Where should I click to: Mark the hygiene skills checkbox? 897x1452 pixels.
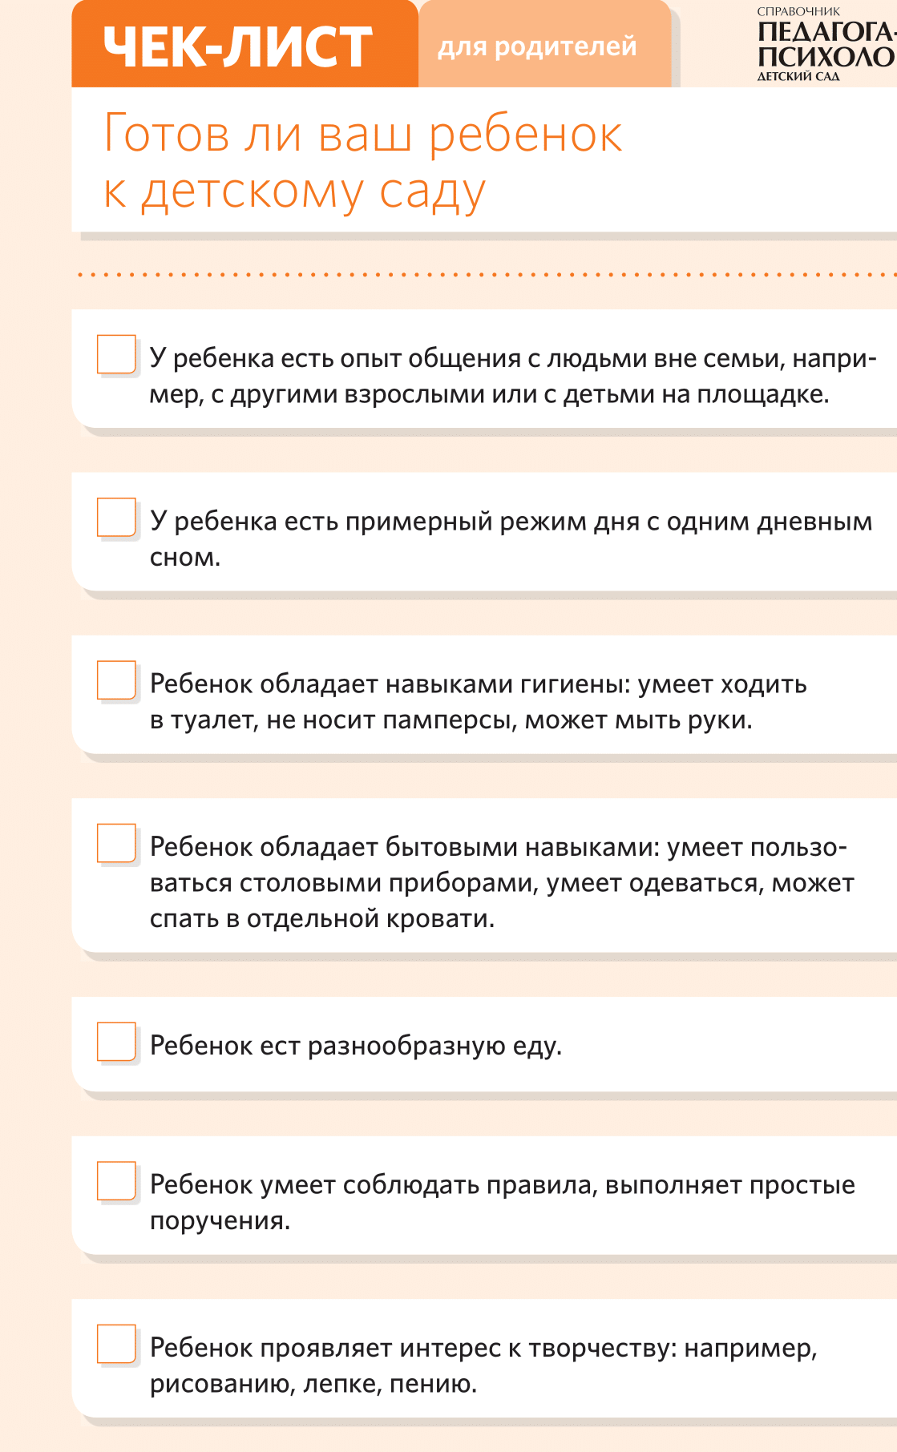(x=116, y=680)
